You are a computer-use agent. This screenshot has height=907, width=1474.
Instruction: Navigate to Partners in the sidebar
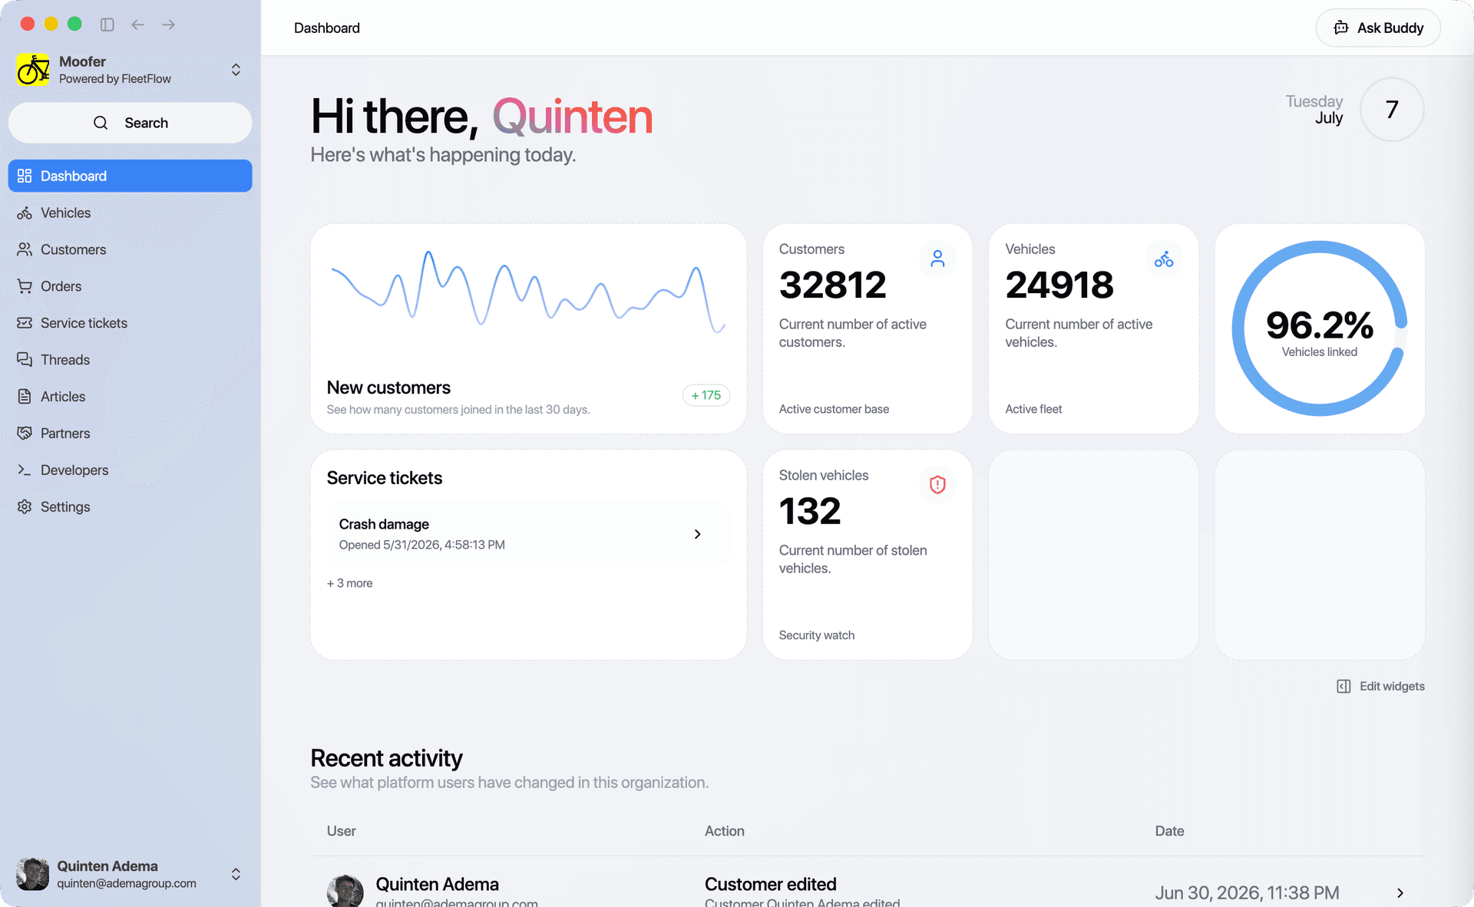130,434
